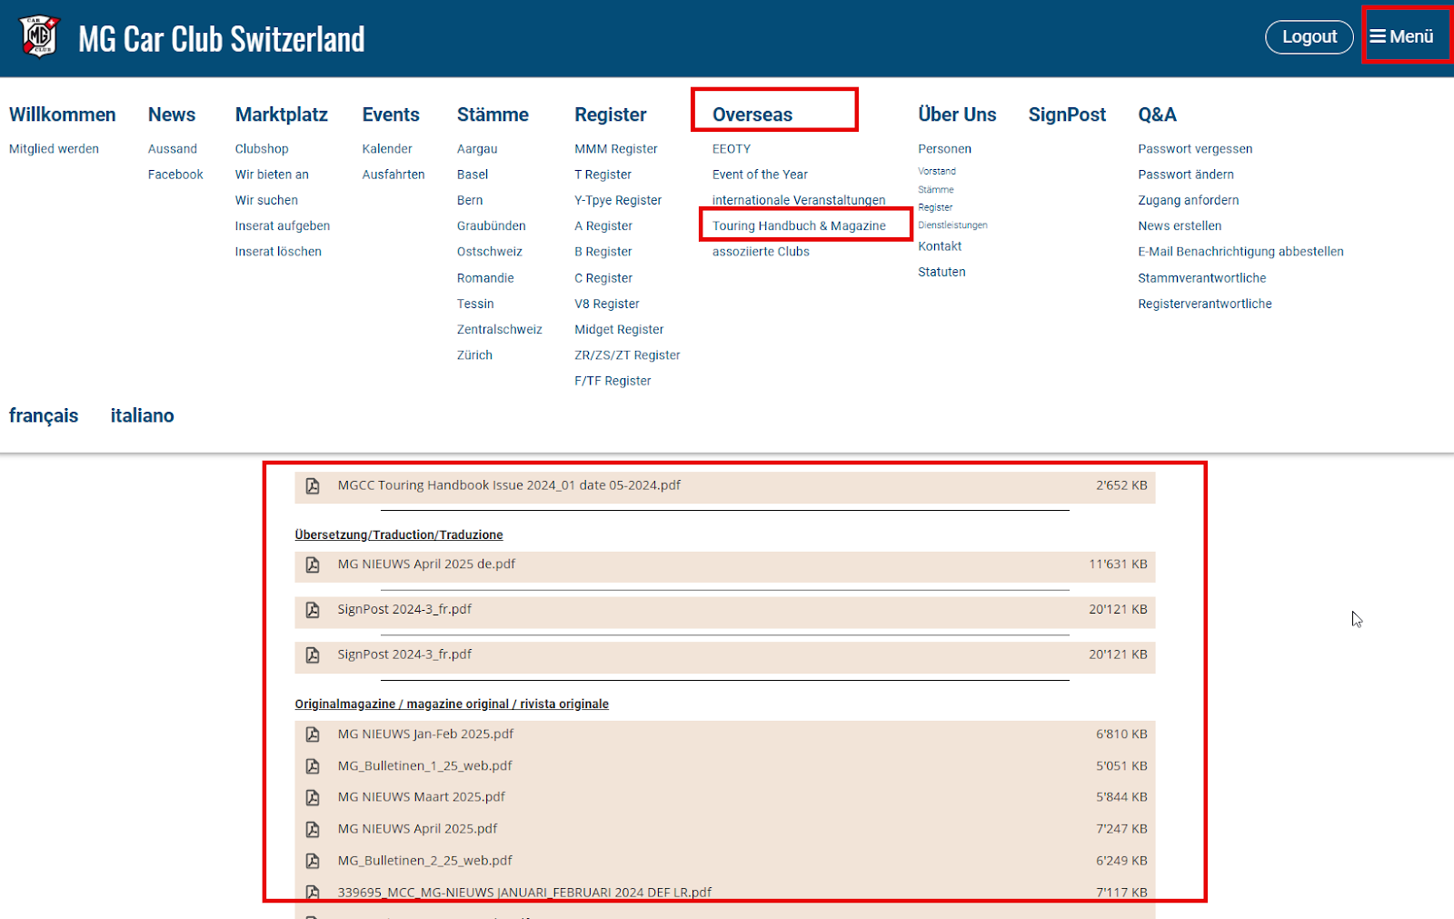Open Event of the Year link
This screenshot has width=1454, height=919.
(x=760, y=175)
